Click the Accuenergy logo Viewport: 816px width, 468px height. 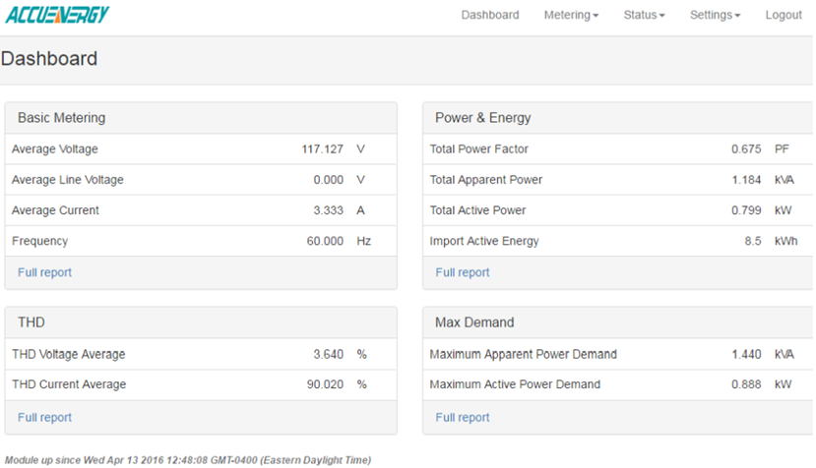pyautogui.click(x=57, y=15)
